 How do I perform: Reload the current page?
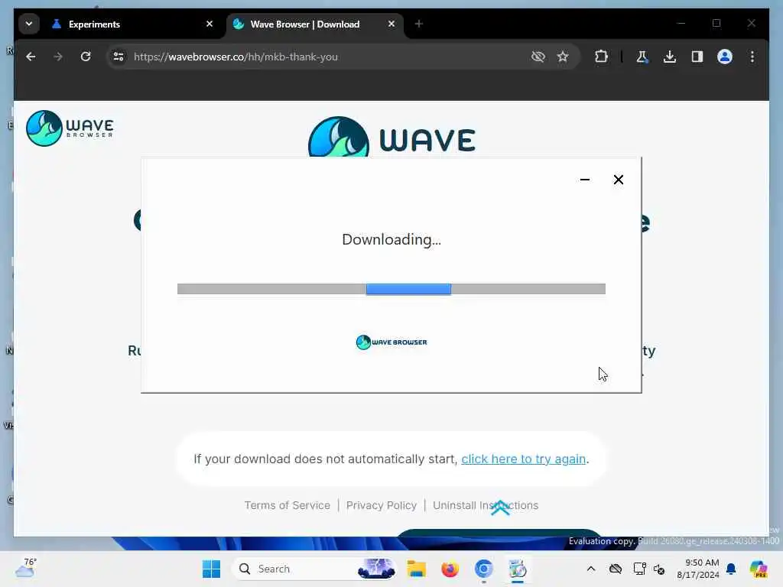(86, 57)
